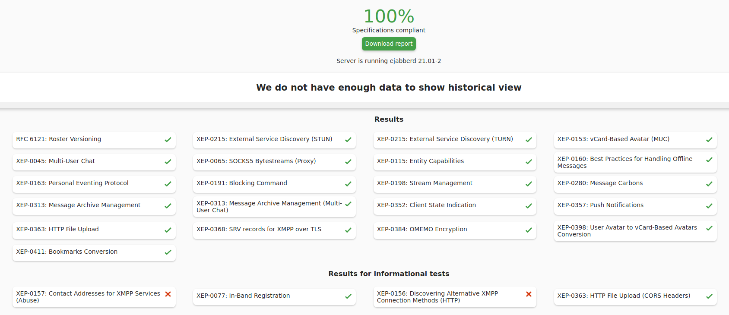Click checkmark next to OMEMO Encryption
Image resolution: width=729 pixels, height=315 pixels.
[x=529, y=230]
